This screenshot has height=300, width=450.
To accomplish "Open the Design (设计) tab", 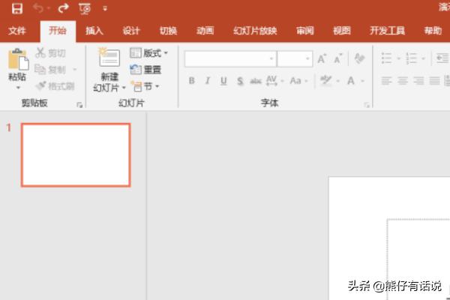I will click(x=131, y=31).
